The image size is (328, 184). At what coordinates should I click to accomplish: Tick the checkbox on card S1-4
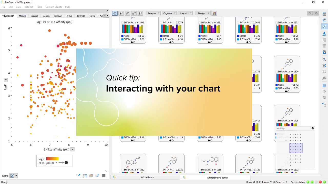click(x=200, y=23)
